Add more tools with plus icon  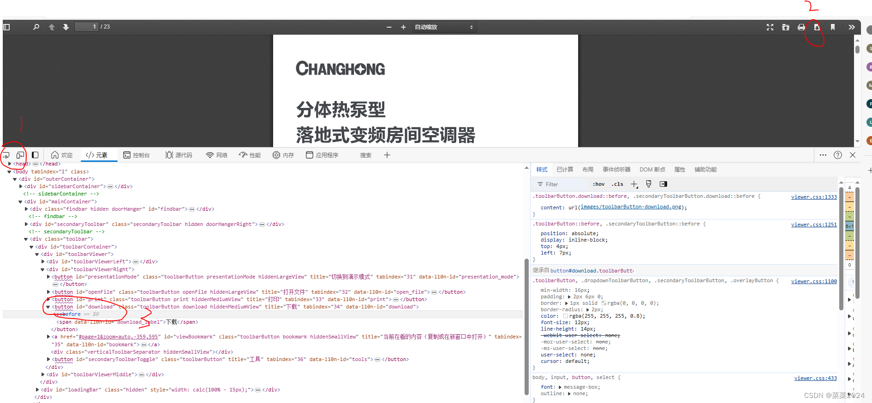point(387,155)
